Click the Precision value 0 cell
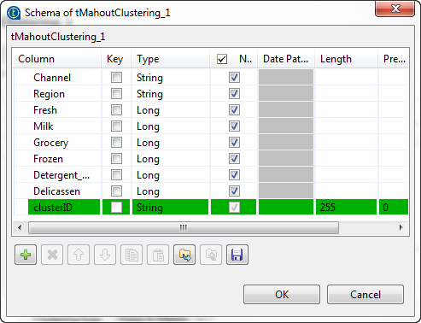The image size is (421, 323). pos(394,208)
